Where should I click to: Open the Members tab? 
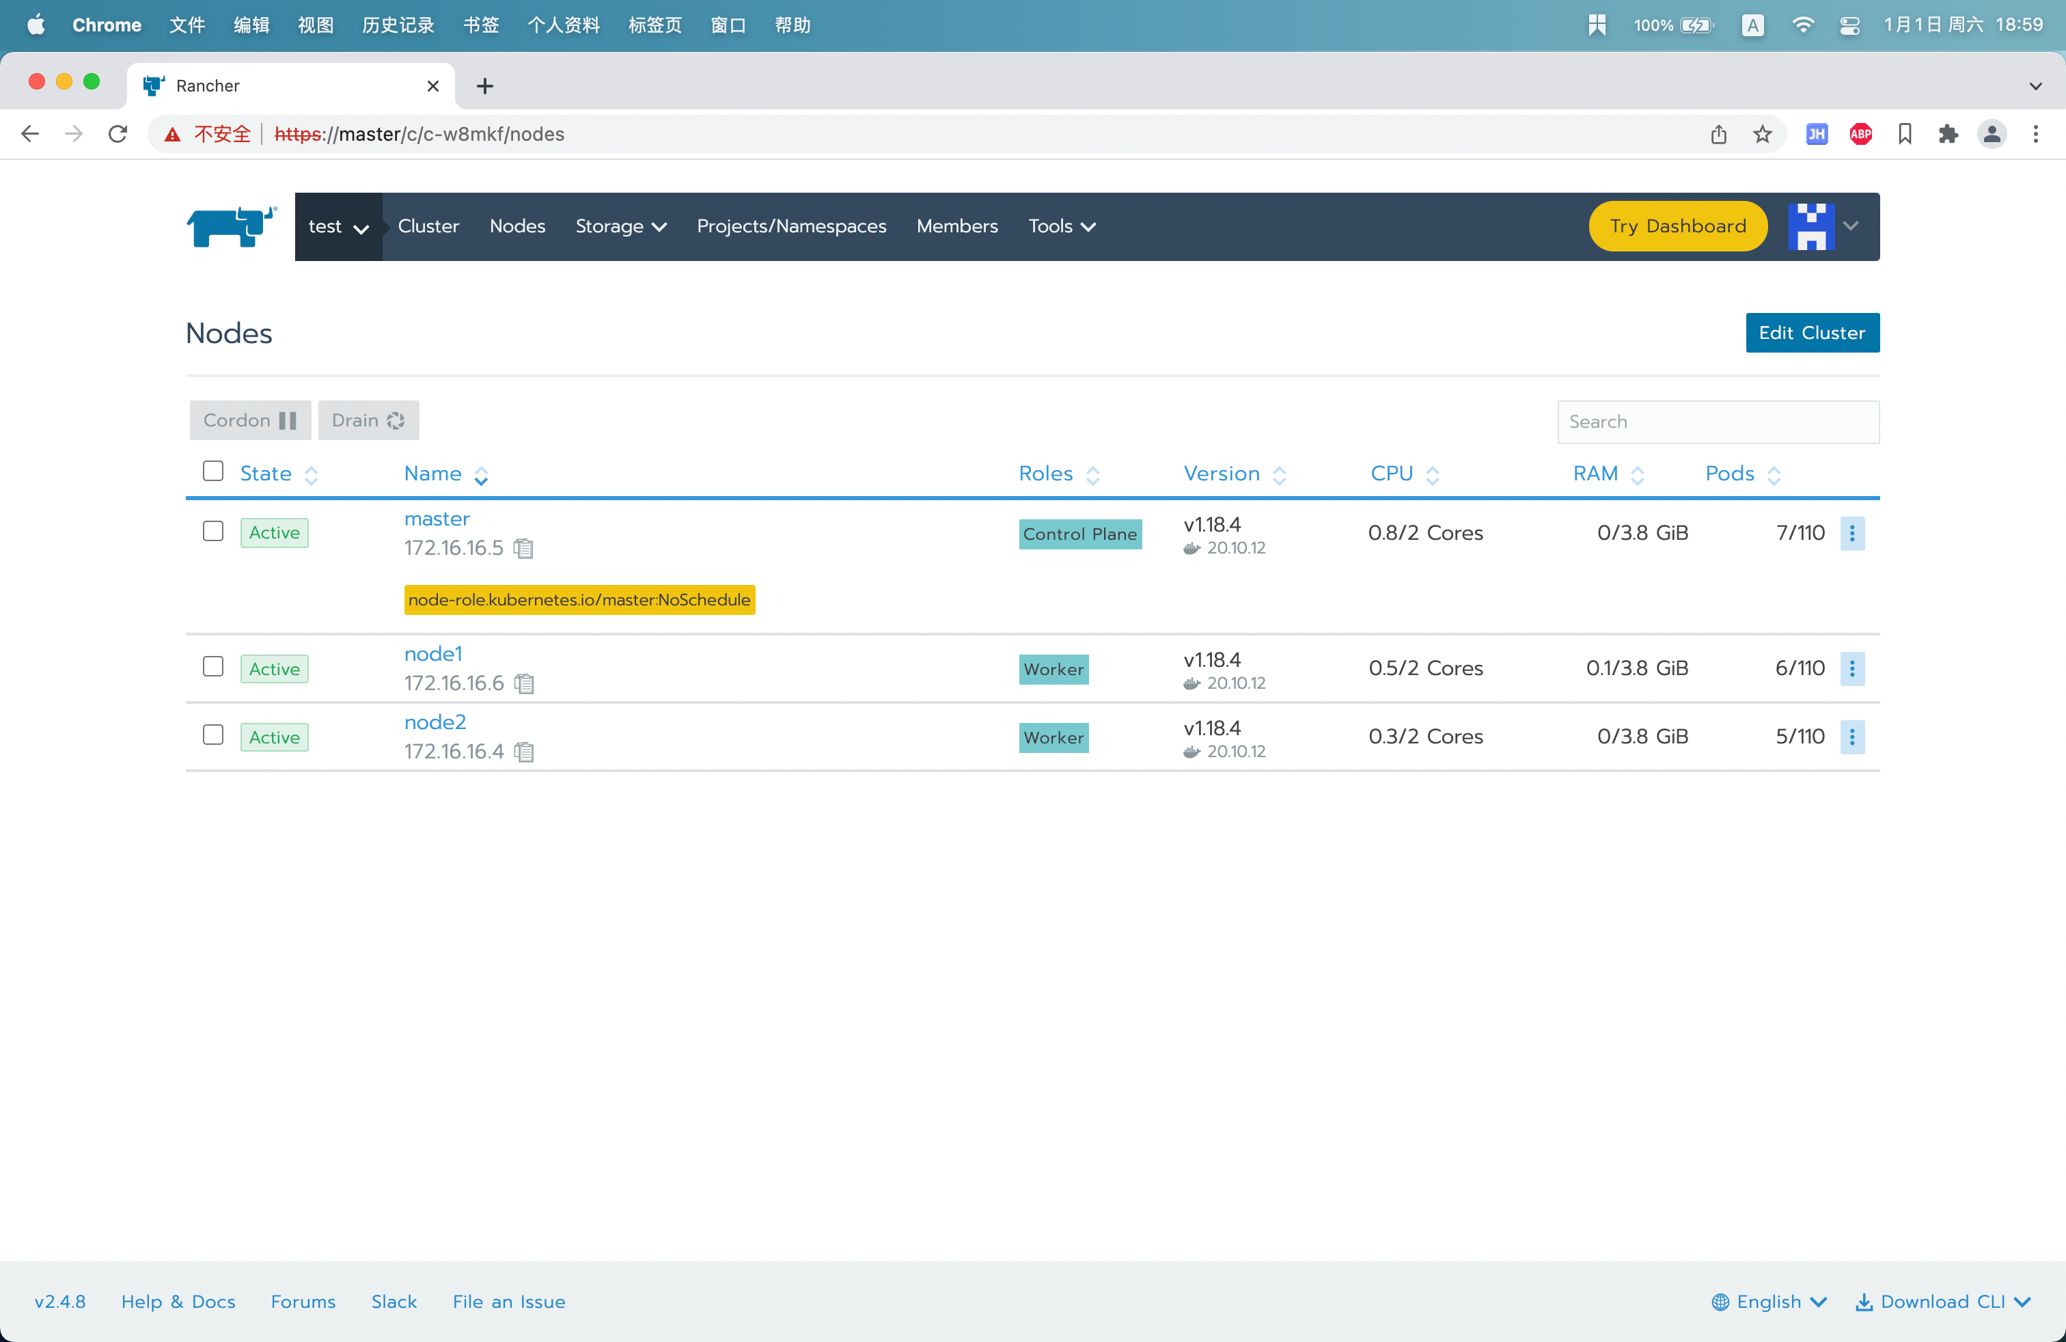click(956, 226)
